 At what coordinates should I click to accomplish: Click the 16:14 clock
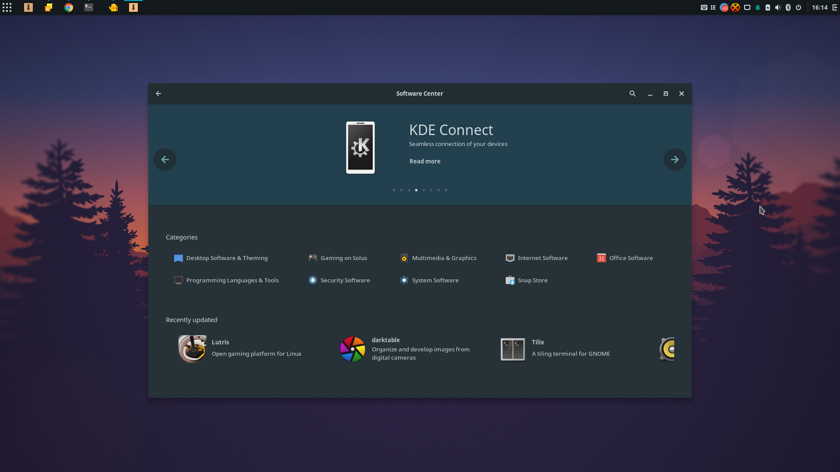[x=820, y=7]
